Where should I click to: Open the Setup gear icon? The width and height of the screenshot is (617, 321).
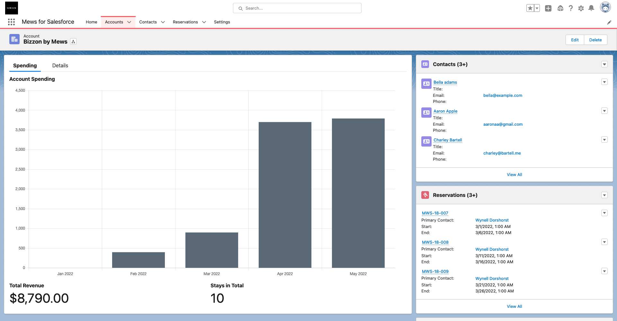(x=581, y=8)
